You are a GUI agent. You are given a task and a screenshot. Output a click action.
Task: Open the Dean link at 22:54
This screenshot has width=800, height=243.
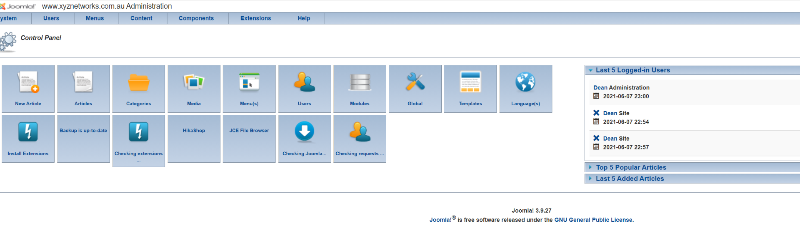[610, 113]
